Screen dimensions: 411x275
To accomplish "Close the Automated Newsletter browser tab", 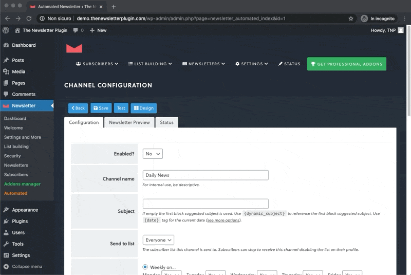I will (101, 7).
